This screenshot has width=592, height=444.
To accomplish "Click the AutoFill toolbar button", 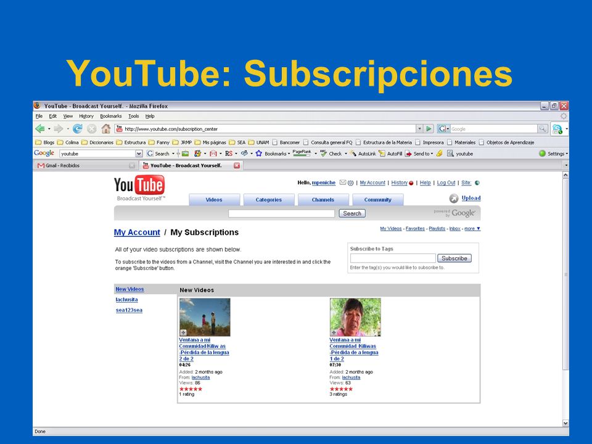I will pyautogui.click(x=390, y=154).
